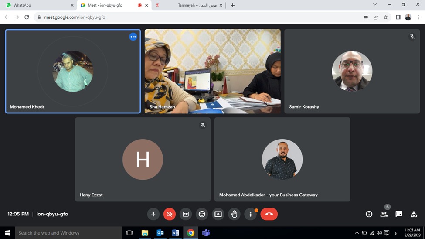This screenshot has height=239, width=425.
Task: Click the Hany Ezzat name label
Action: tap(91, 195)
